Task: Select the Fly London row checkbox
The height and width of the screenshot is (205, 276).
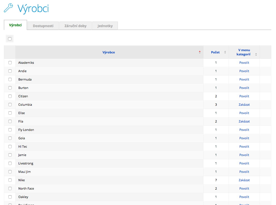Action: [x=10, y=130]
